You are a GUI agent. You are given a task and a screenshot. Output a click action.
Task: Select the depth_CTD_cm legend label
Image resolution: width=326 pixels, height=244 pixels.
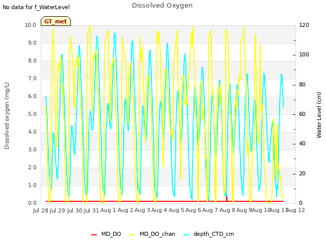click(214, 234)
